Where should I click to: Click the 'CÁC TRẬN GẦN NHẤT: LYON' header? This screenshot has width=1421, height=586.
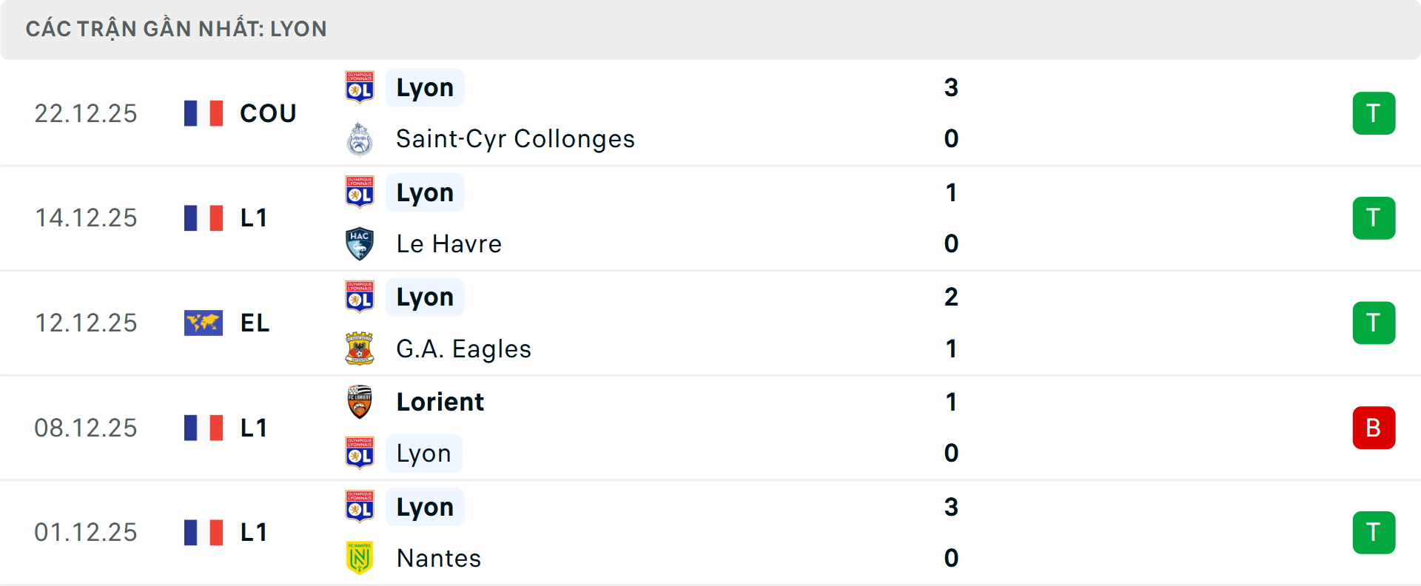point(176,29)
